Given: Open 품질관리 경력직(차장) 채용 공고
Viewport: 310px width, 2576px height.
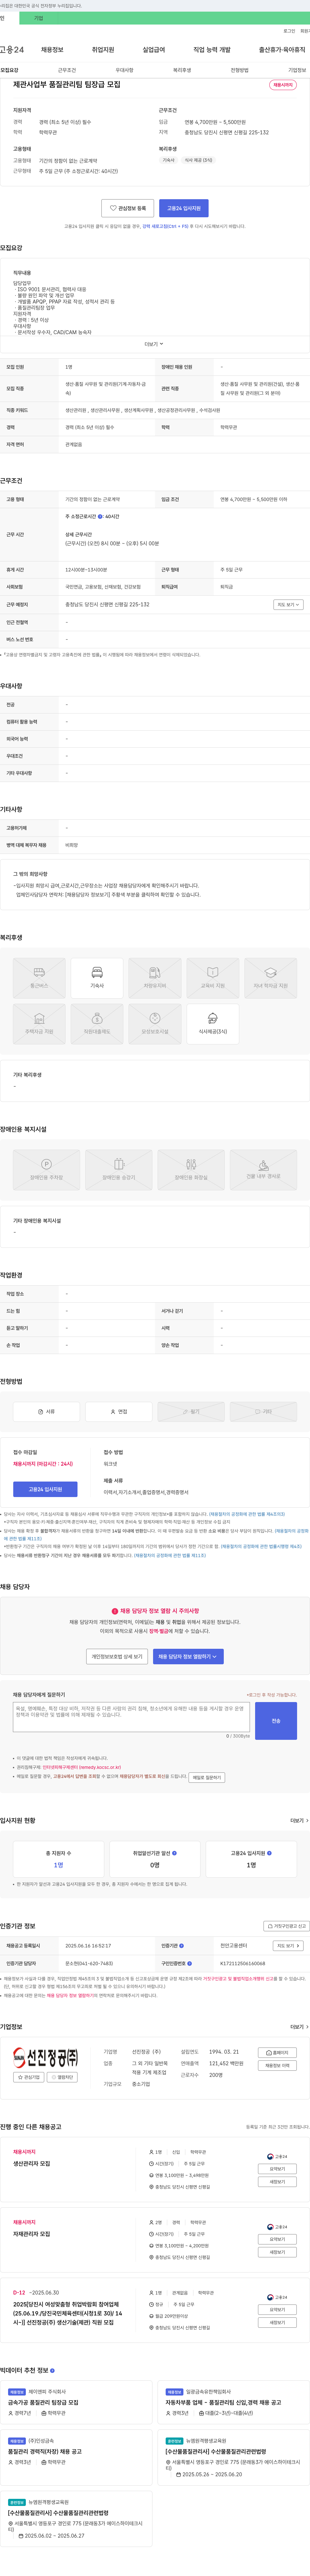Looking at the screenshot, I should [45, 2451].
